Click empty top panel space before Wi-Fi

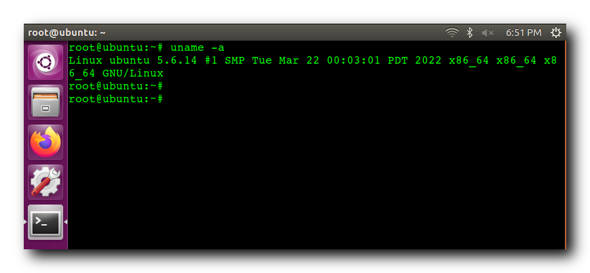[275, 33]
